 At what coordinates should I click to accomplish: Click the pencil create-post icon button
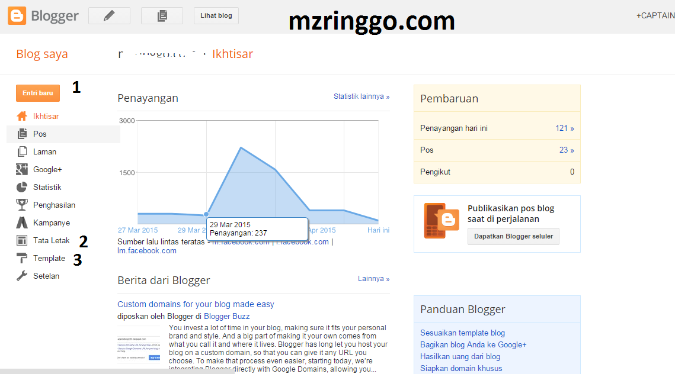point(110,16)
